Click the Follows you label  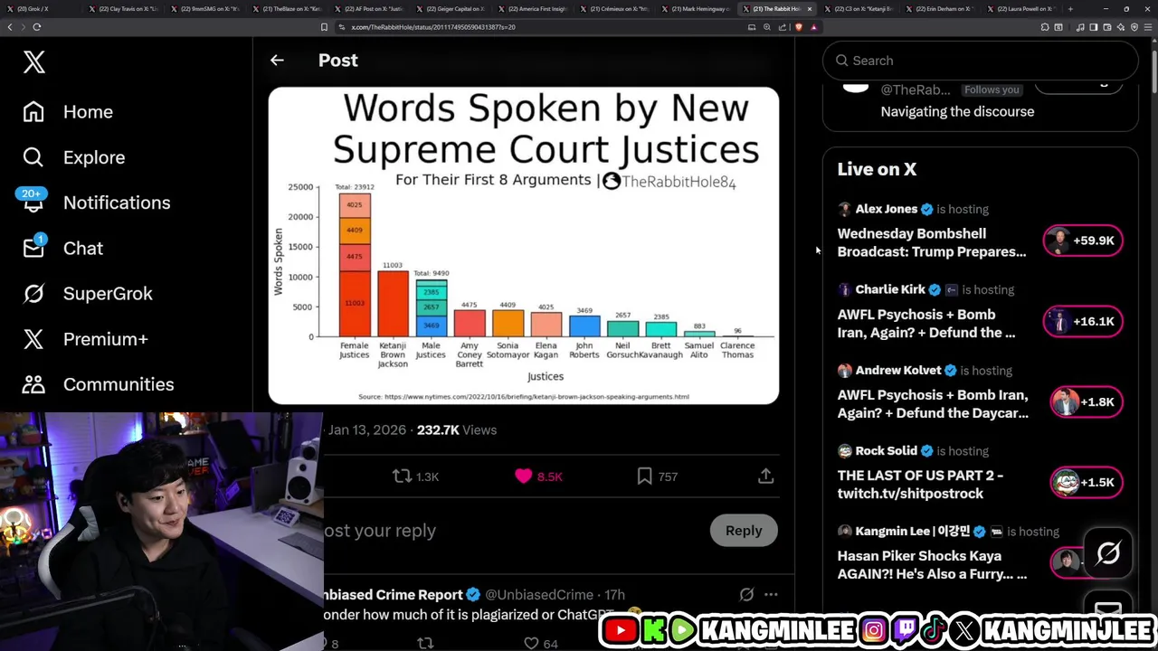992,90
